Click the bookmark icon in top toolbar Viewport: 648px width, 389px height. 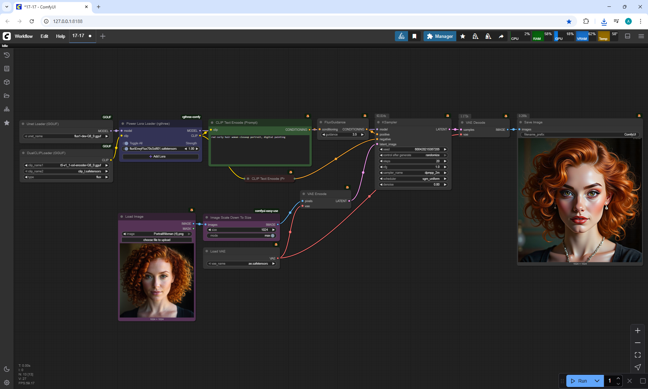414,36
